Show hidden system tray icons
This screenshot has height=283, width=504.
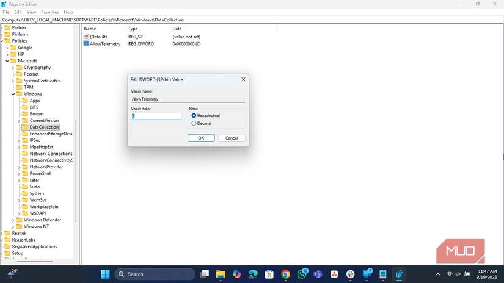click(x=437, y=274)
